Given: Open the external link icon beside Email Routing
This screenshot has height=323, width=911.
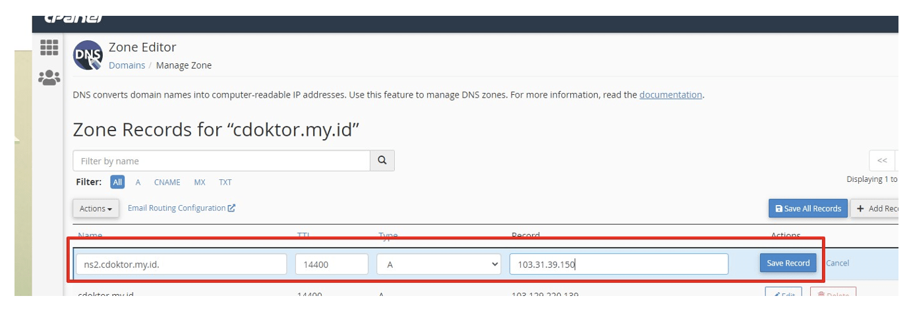Looking at the screenshot, I should click(231, 208).
